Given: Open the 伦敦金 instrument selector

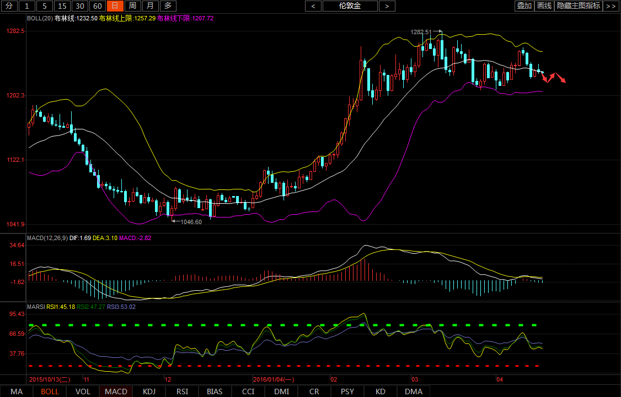Looking at the screenshot, I should (x=350, y=6).
